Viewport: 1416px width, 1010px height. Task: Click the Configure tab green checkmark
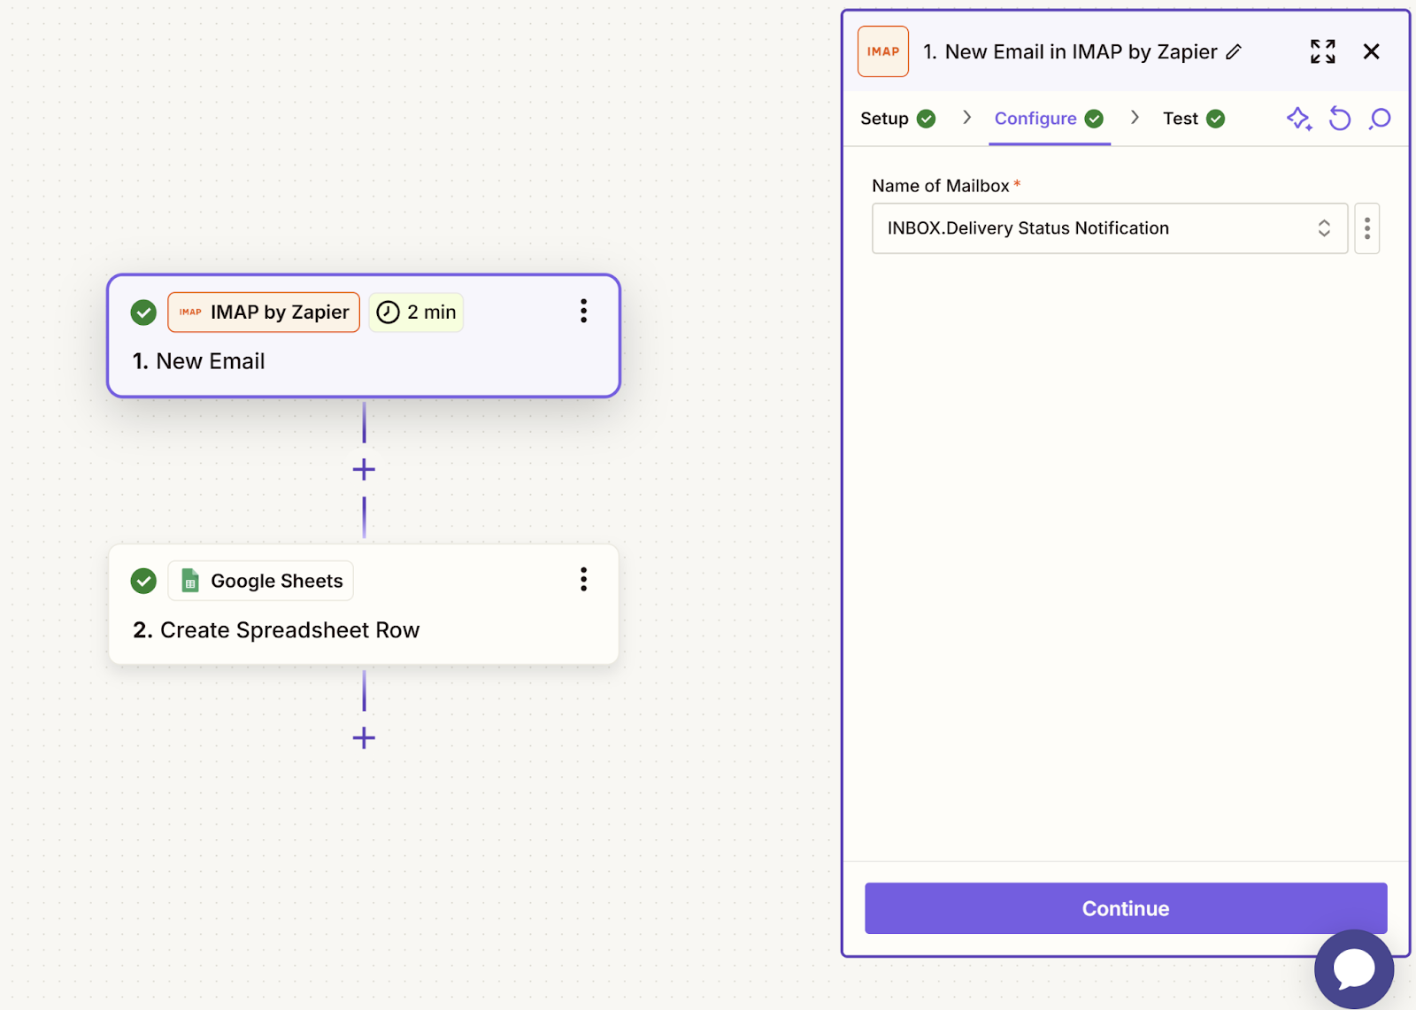[x=1094, y=119]
